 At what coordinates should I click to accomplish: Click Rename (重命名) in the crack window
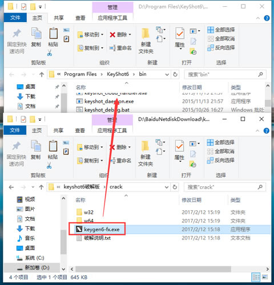pyautogui.click(x=121, y=161)
